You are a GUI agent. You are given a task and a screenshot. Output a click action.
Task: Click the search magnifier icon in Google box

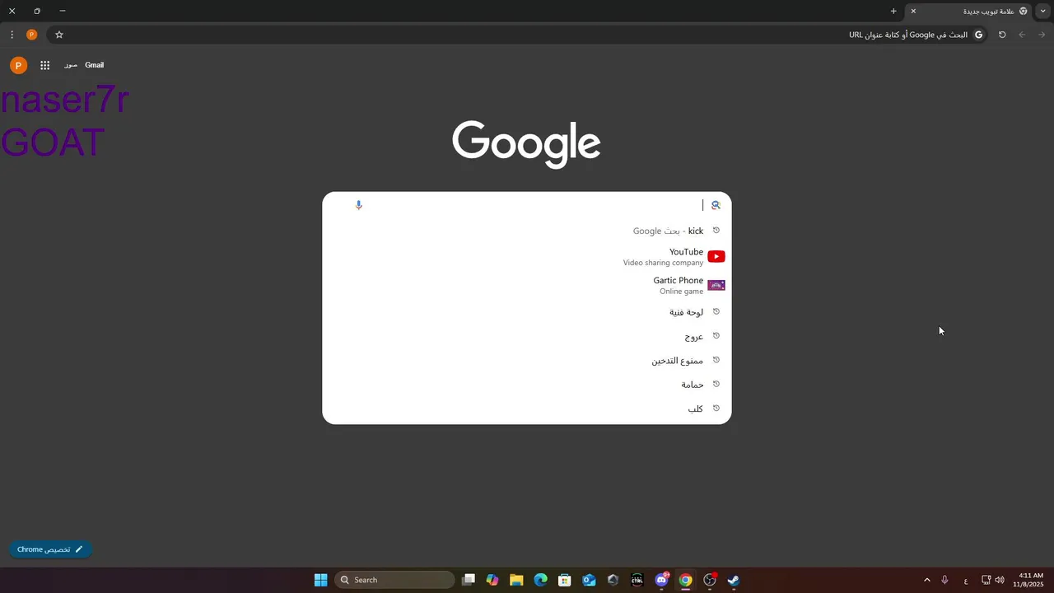click(716, 205)
